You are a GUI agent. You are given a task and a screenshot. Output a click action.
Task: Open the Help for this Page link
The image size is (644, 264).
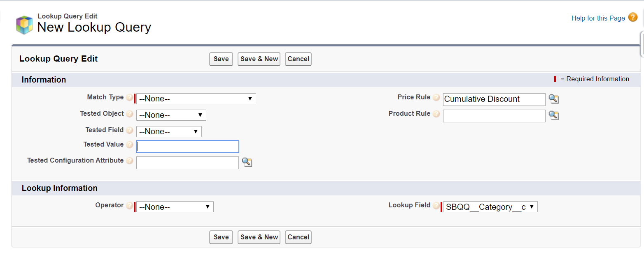pyautogui.click(x=598, y=18)
